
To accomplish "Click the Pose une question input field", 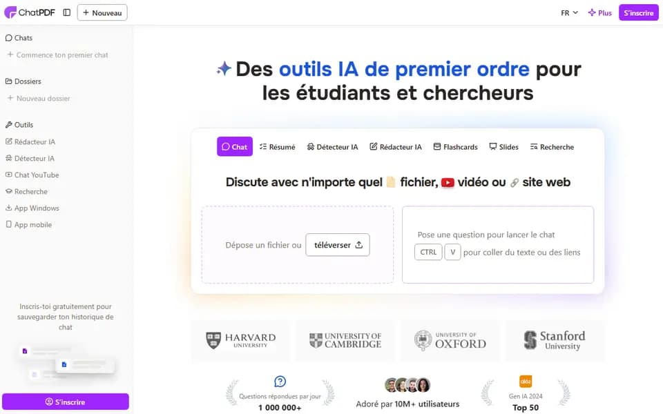I will point(498,244).
